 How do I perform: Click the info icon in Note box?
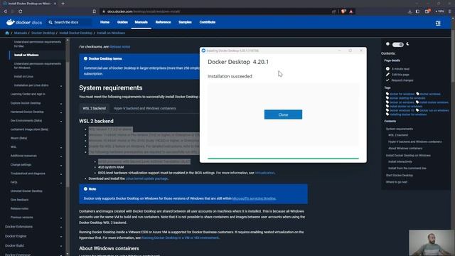click(x=85, y=189)
